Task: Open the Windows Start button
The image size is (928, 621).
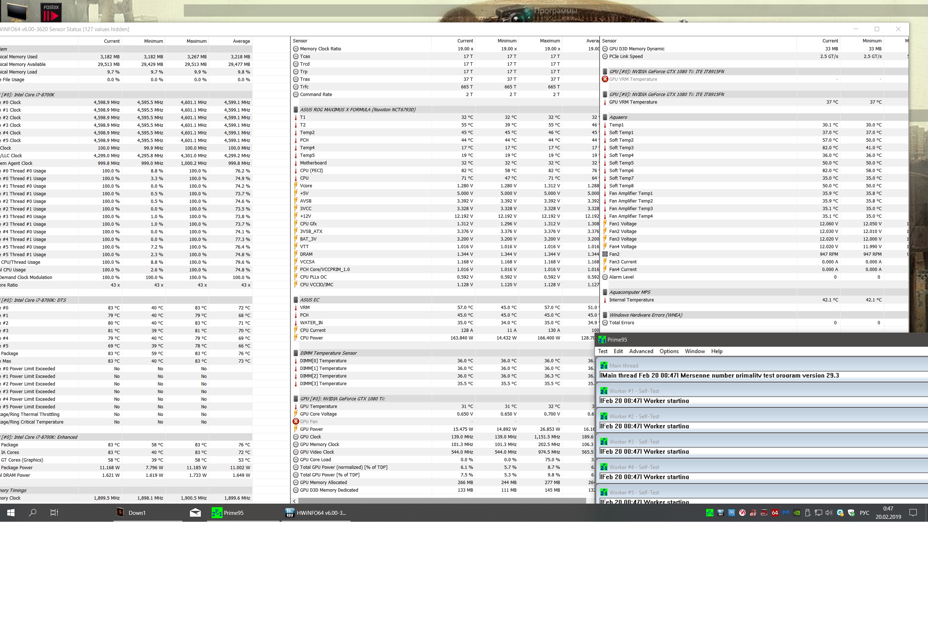Action: [x=11, y=512]
